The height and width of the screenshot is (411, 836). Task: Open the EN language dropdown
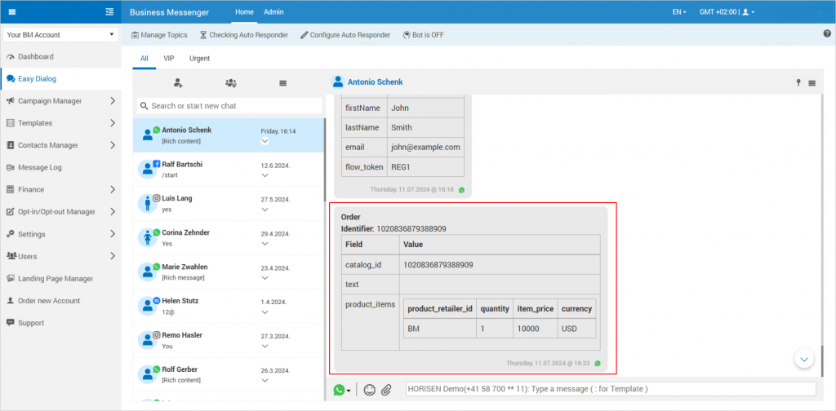click(678, 12)
